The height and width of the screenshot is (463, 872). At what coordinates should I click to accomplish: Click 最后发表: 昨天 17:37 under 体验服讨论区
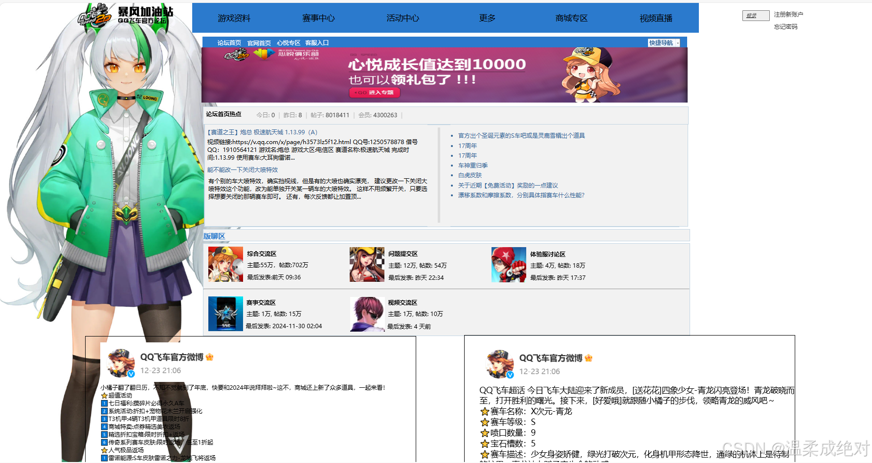click(558, 278)
